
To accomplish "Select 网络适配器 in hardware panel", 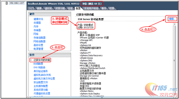I will [x=39, y=41].
